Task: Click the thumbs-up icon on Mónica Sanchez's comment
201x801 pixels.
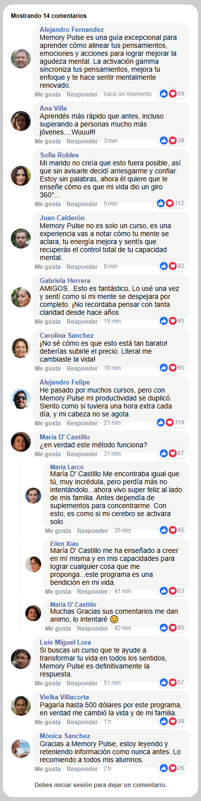Action: (x=164, y=768)
